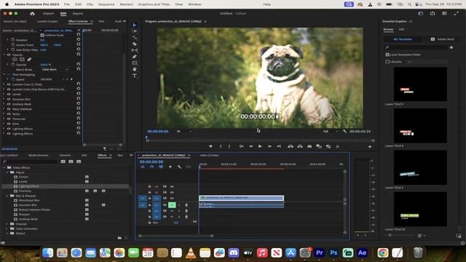Toggle Unsharp Mask effect in Effect Controls

point(9,104)
